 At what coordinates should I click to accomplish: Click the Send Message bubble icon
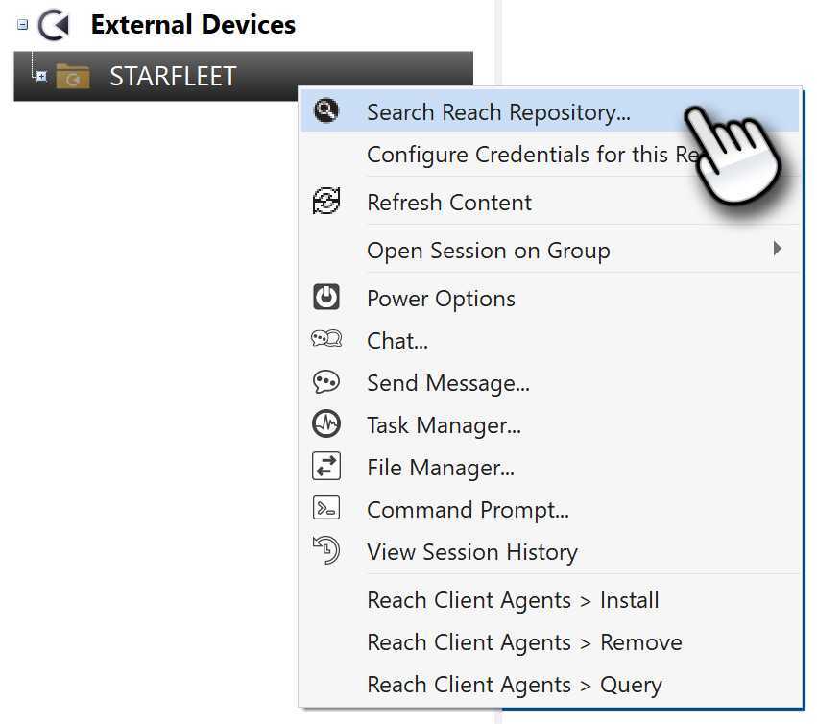click(x=326, y=382)
